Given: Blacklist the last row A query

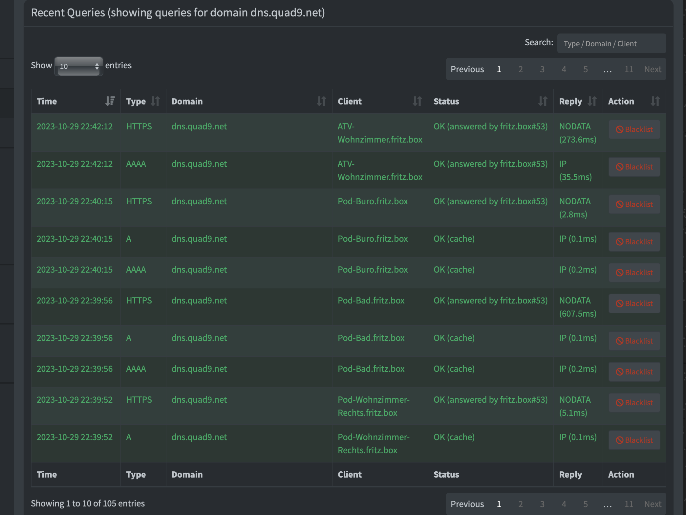Looking at the screenshot, I should pyautogui.click(x=634, y=440).
